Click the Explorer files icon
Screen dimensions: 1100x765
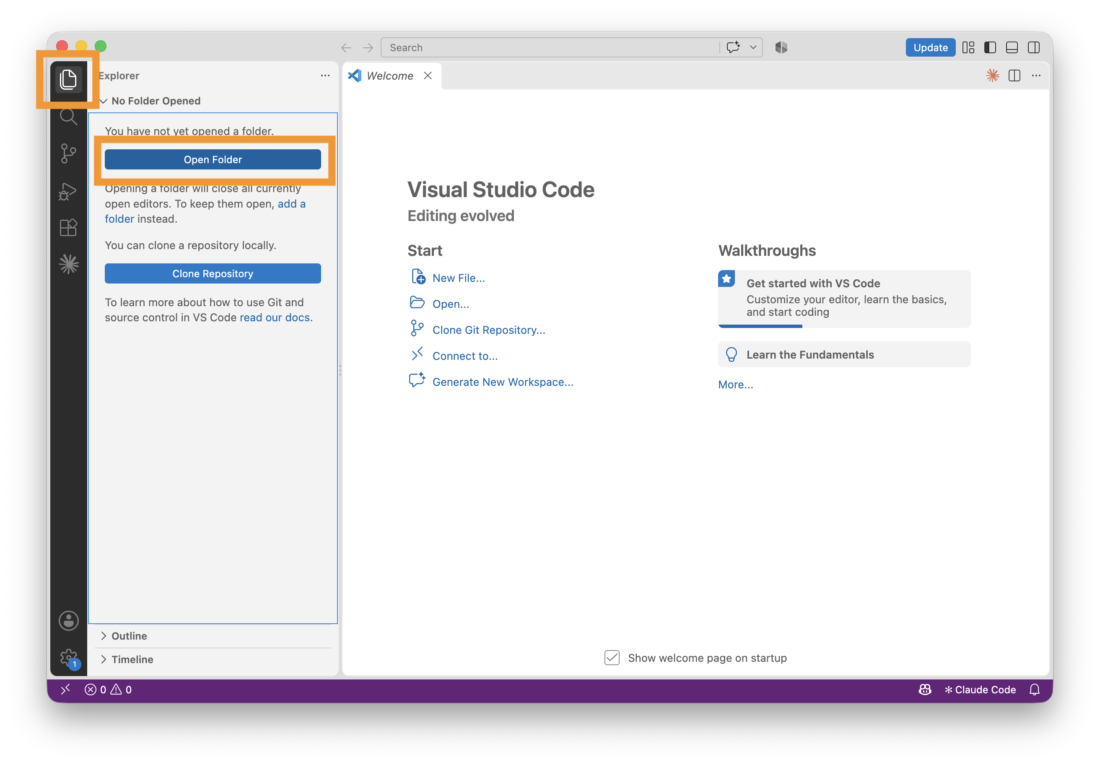68,79
